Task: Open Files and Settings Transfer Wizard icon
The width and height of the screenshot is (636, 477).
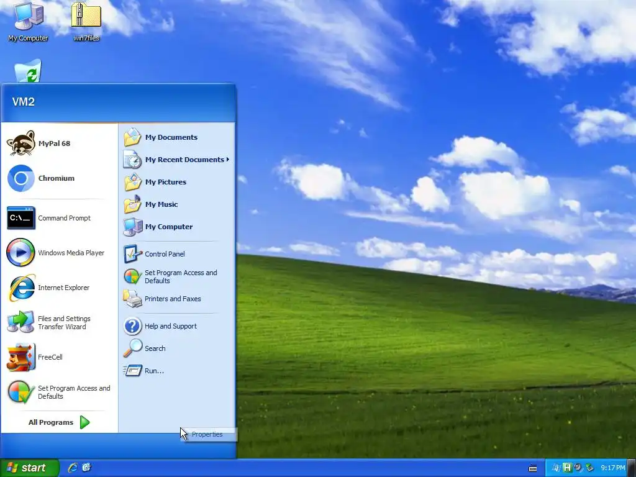Action: pyautogui.click(x=20, y=322)
